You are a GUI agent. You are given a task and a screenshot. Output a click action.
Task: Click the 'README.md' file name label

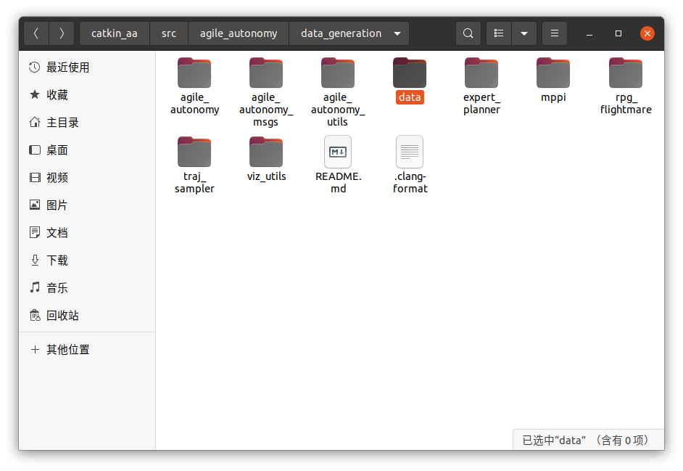pyautogui.click(x=339, y=182)
